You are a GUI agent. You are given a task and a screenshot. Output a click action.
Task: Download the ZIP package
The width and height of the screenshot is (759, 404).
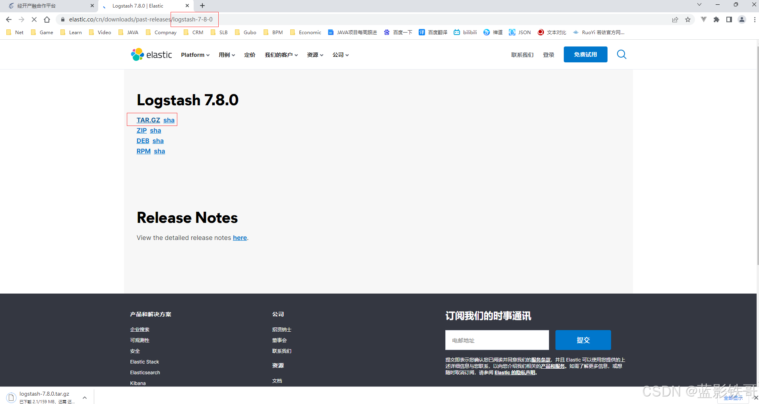(142, 130)
